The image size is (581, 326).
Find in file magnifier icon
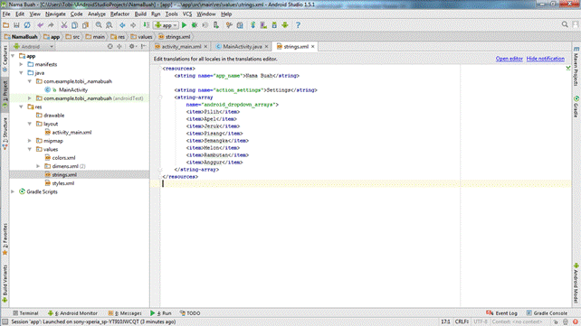tap(99, 25)
